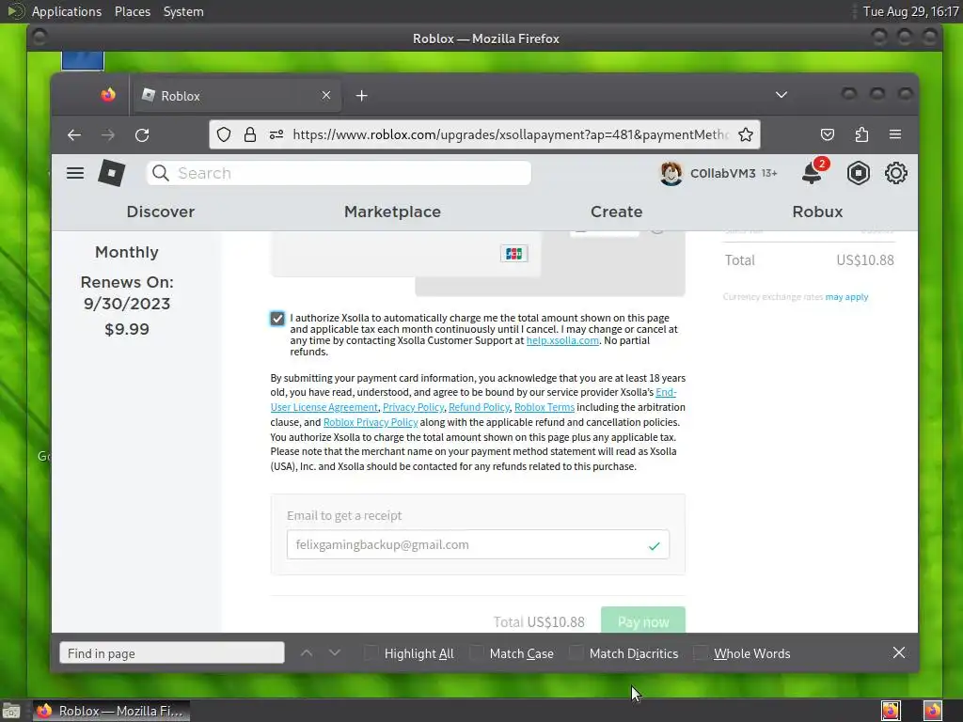Go to the Marketplace tab
963x722 pixels.
tap(392, 212)
